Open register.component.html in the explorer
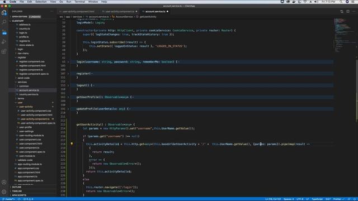 tap(32, 66)
